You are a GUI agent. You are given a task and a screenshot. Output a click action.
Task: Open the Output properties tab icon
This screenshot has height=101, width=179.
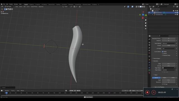coord(149,45)
